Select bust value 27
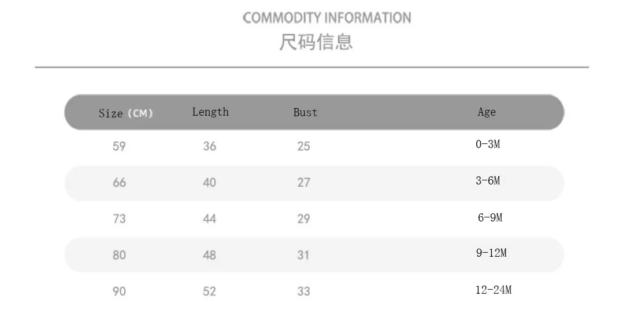 pyautogui.click(x=304, y=183)
